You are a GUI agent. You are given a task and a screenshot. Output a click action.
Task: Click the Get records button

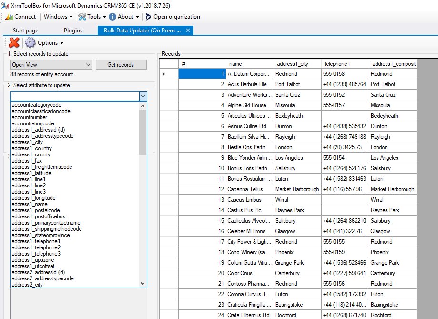pos(121,65)
